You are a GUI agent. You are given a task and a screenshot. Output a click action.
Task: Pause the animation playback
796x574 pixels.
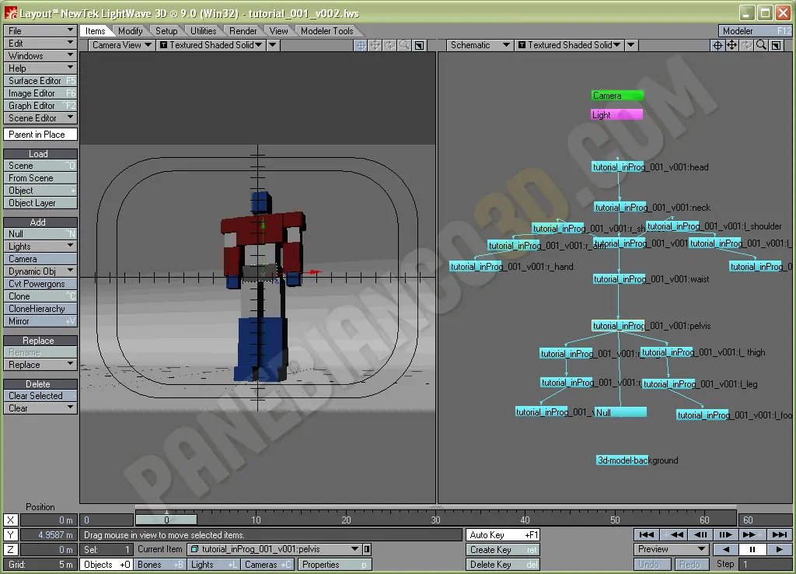[752, 549]
